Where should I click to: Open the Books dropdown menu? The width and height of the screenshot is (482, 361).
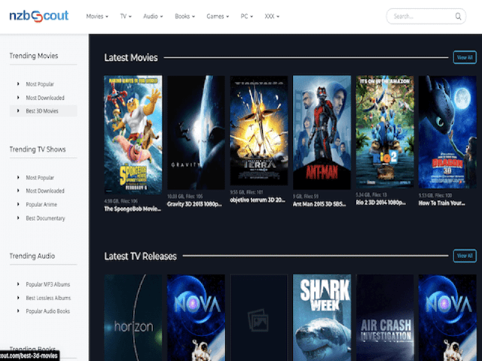tap(185, 17)
